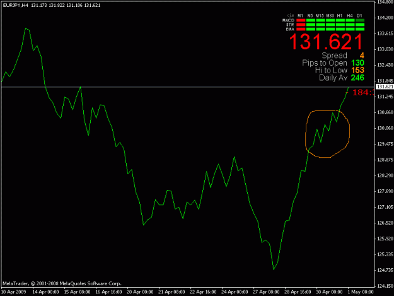Click the 27 Apr 08:00 time label
394x296 pixels.
(x=267, y=292)
